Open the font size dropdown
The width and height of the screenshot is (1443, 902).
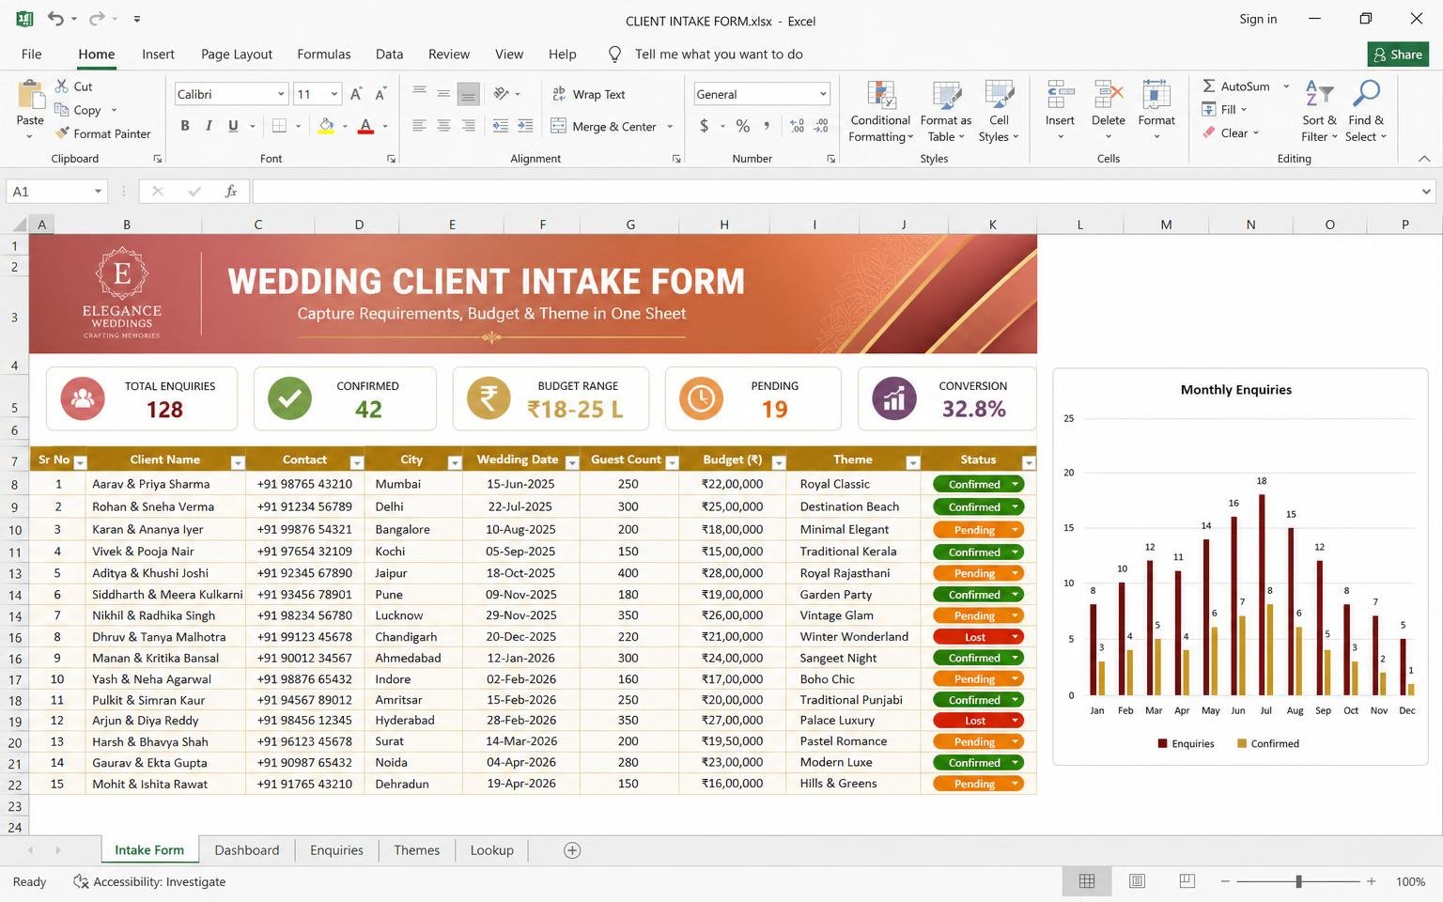pyautogui.click(x=334, y=94)
